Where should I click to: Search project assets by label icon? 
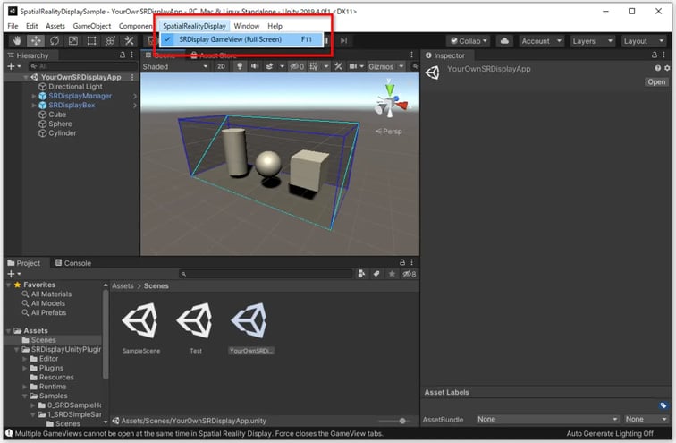[x=376, y=274]
